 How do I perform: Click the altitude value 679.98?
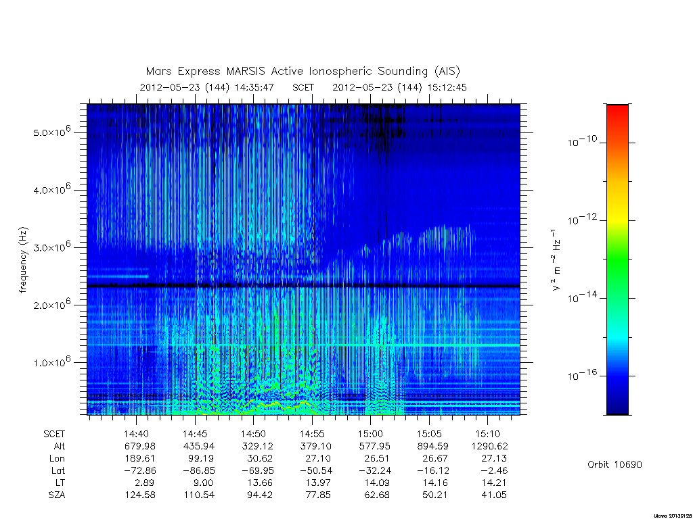140,446
